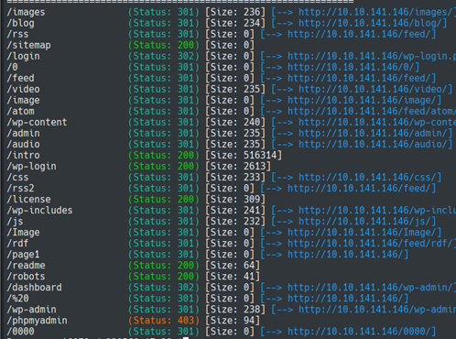Open the http://10.10.141.146/admin/ link
The width and height of the screenshot is (456, 339).
pos(373,133)
